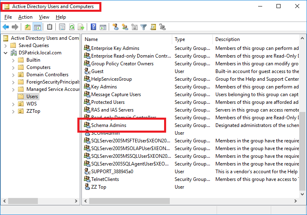Expand the Managed Service Accounts node

tap(13, 90)
